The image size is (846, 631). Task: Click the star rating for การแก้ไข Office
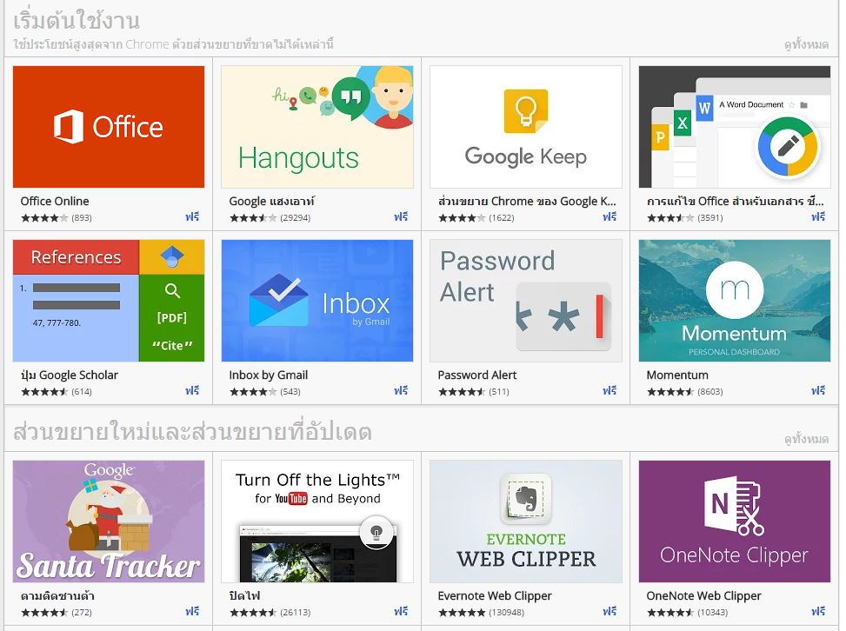[670, 218]
